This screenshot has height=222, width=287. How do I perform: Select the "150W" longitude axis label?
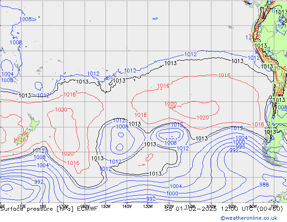[x=106, y=207]
